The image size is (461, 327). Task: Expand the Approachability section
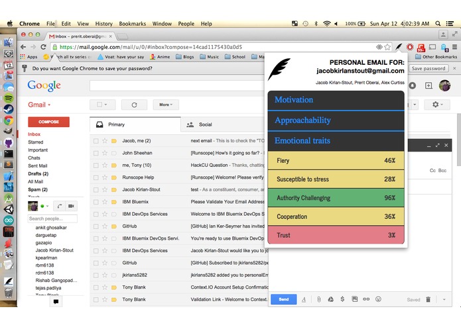[x=336, y=120]
